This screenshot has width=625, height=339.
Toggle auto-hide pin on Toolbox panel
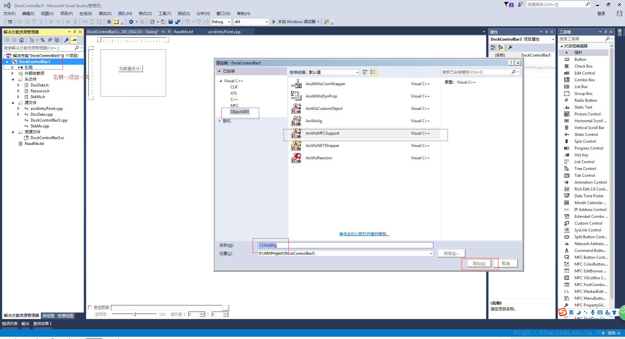click(605, 32)
